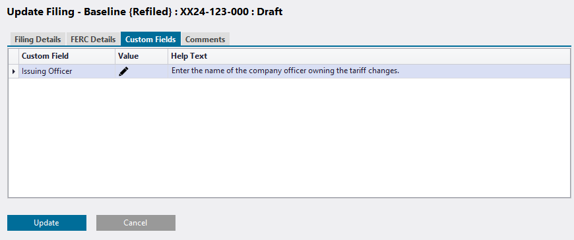Click the empty white grid area below the row
This screenshot has height=240, width=574.
[289, 138]
